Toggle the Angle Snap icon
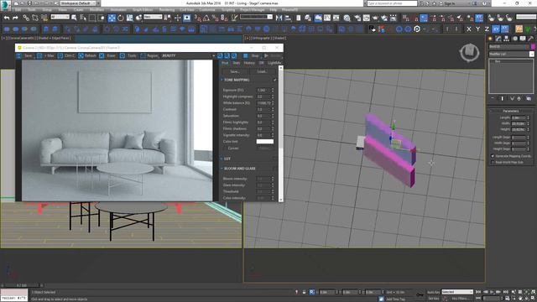This screenshot has width=537, height=302. [206, 18]
